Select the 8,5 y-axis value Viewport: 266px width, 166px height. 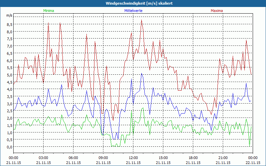point(9,25)
